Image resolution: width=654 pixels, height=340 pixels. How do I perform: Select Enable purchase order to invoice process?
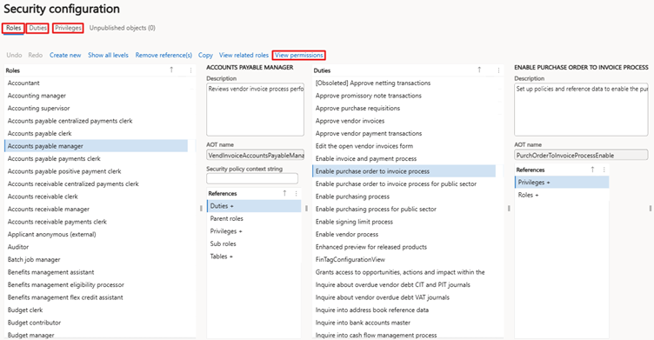pyautogui.click(x=404, y=171)
